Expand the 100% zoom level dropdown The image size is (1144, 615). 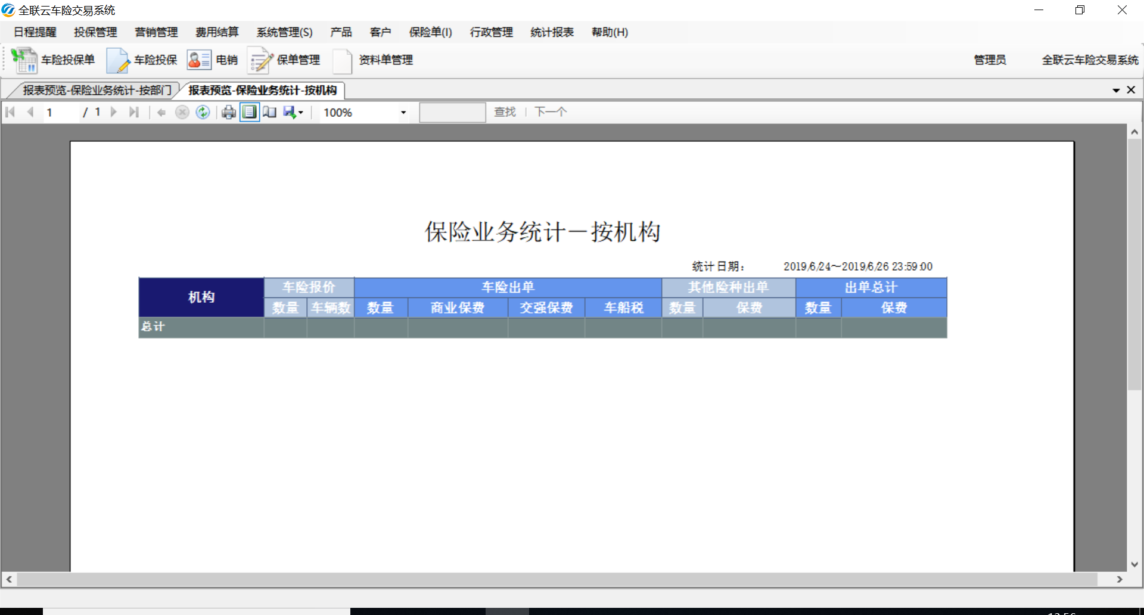[x=403, y=113]
